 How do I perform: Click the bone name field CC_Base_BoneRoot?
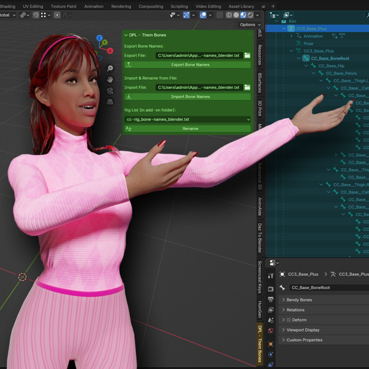pyautogui.click(x=329, y=288)
